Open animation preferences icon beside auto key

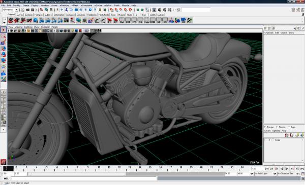coord(302,174)
